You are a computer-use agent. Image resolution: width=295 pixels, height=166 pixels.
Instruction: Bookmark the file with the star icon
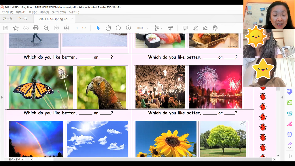tap(16, 28)
